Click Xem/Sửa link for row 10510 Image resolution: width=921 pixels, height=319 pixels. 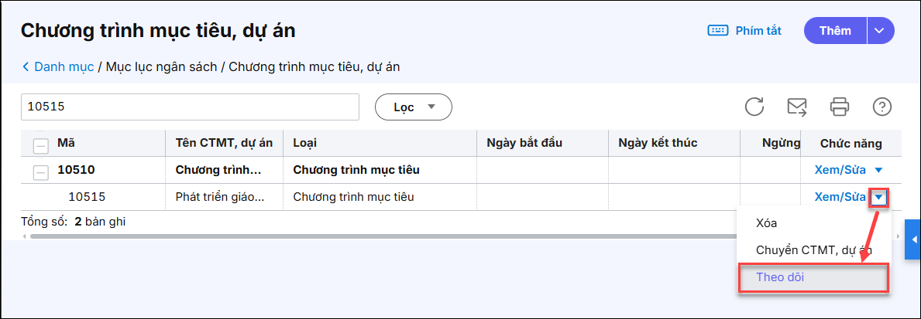pos(840,170)
